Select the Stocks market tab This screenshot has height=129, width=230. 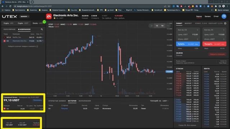37,23
